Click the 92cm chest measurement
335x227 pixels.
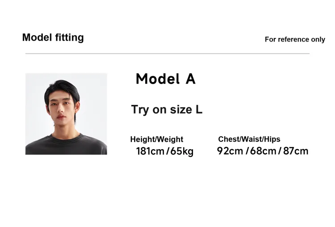230,151
